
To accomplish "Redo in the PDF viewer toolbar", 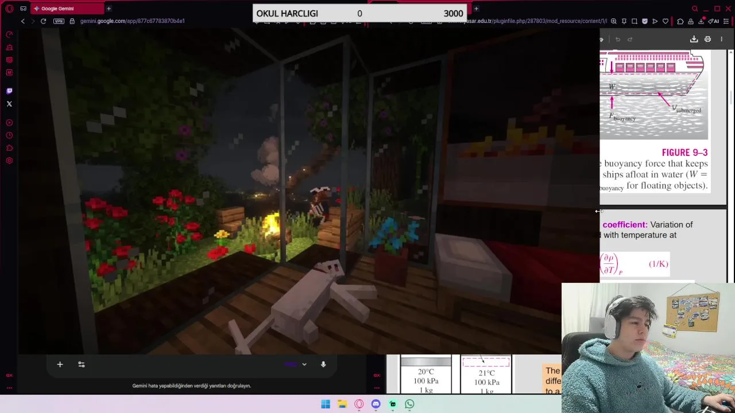I will [630, 39].
